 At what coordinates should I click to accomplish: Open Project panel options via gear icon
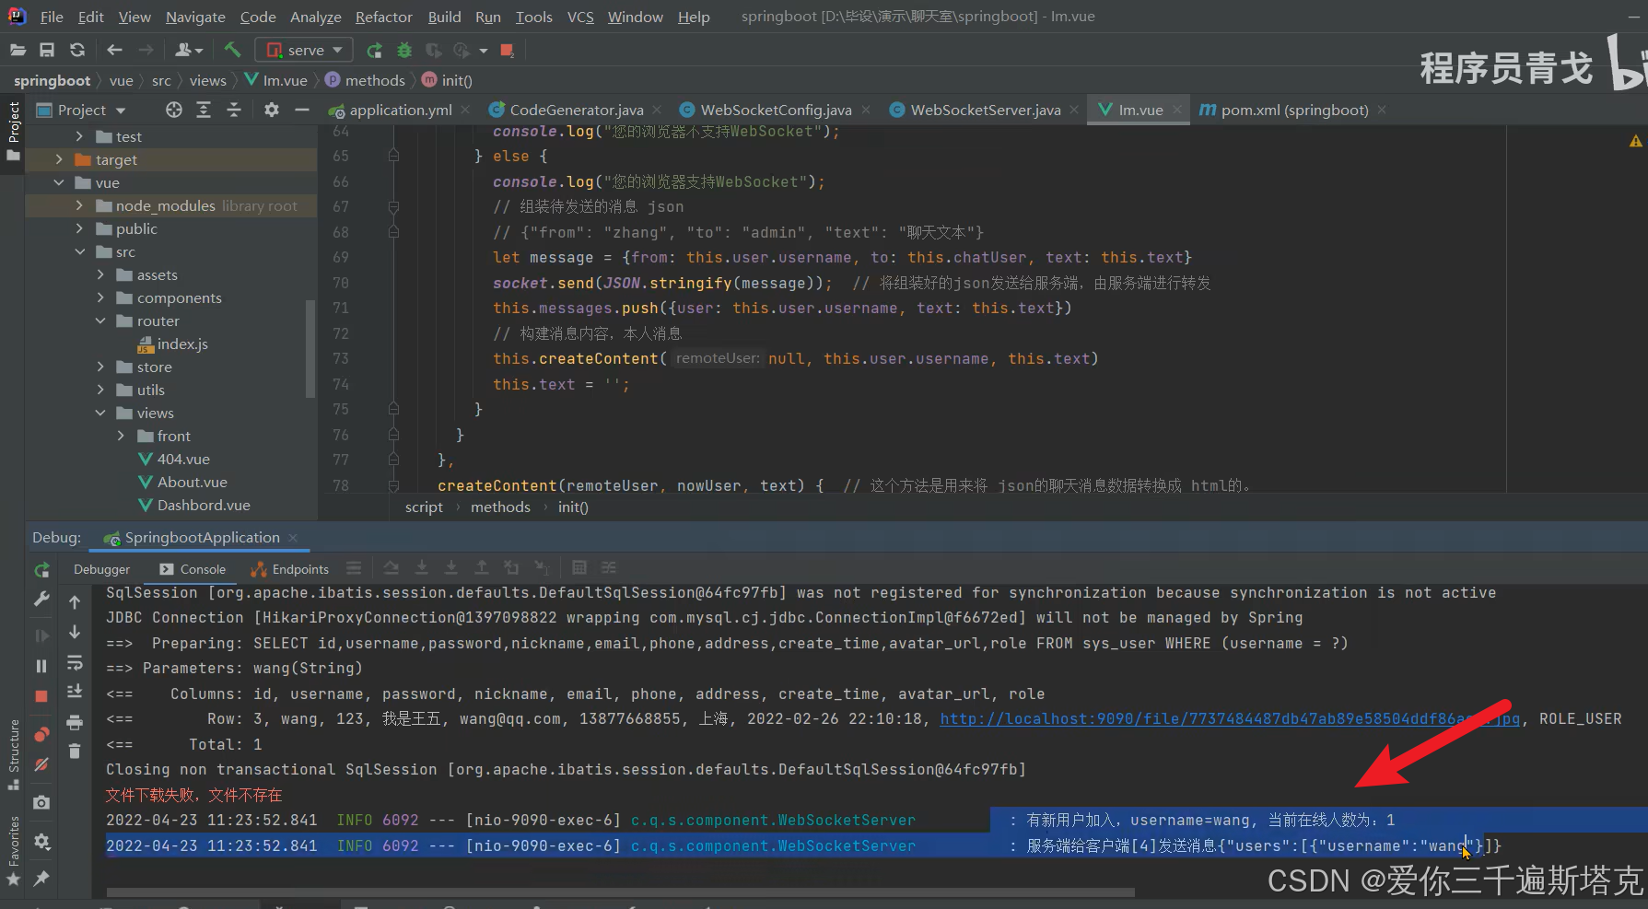(272, 110)
